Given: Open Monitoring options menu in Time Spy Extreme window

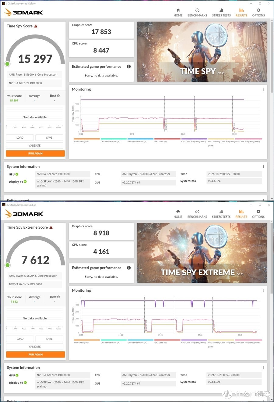Looking at the screenshot, I should 263,290.
